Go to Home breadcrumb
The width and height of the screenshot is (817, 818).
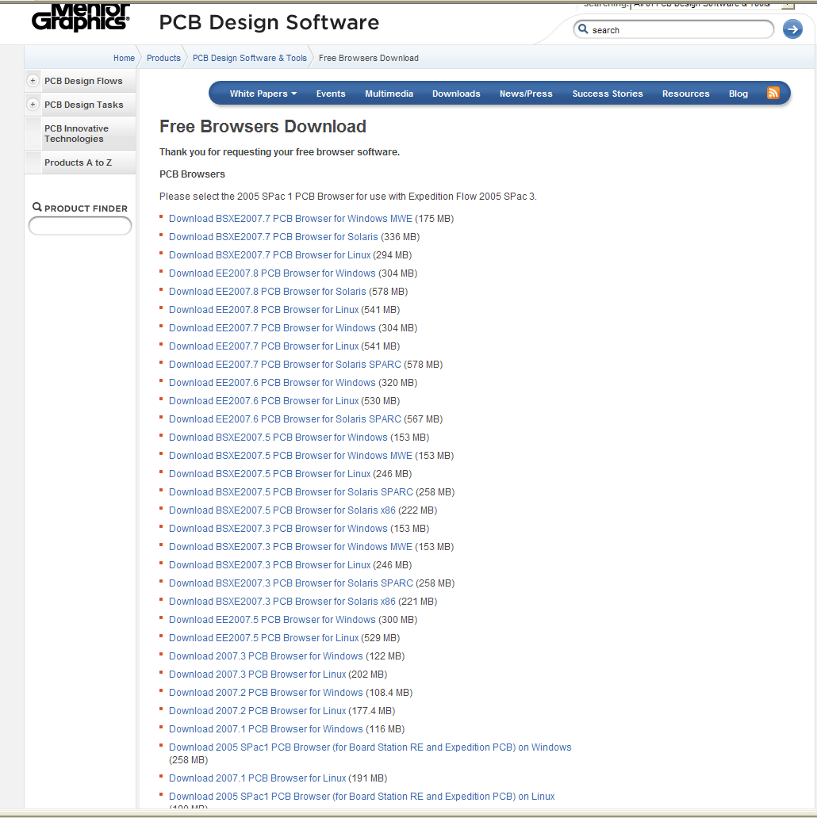(125, 58)
